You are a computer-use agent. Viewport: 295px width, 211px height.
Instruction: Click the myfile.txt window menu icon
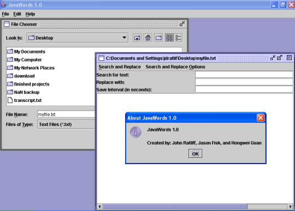pyautogui.click(x=102, y=58)
